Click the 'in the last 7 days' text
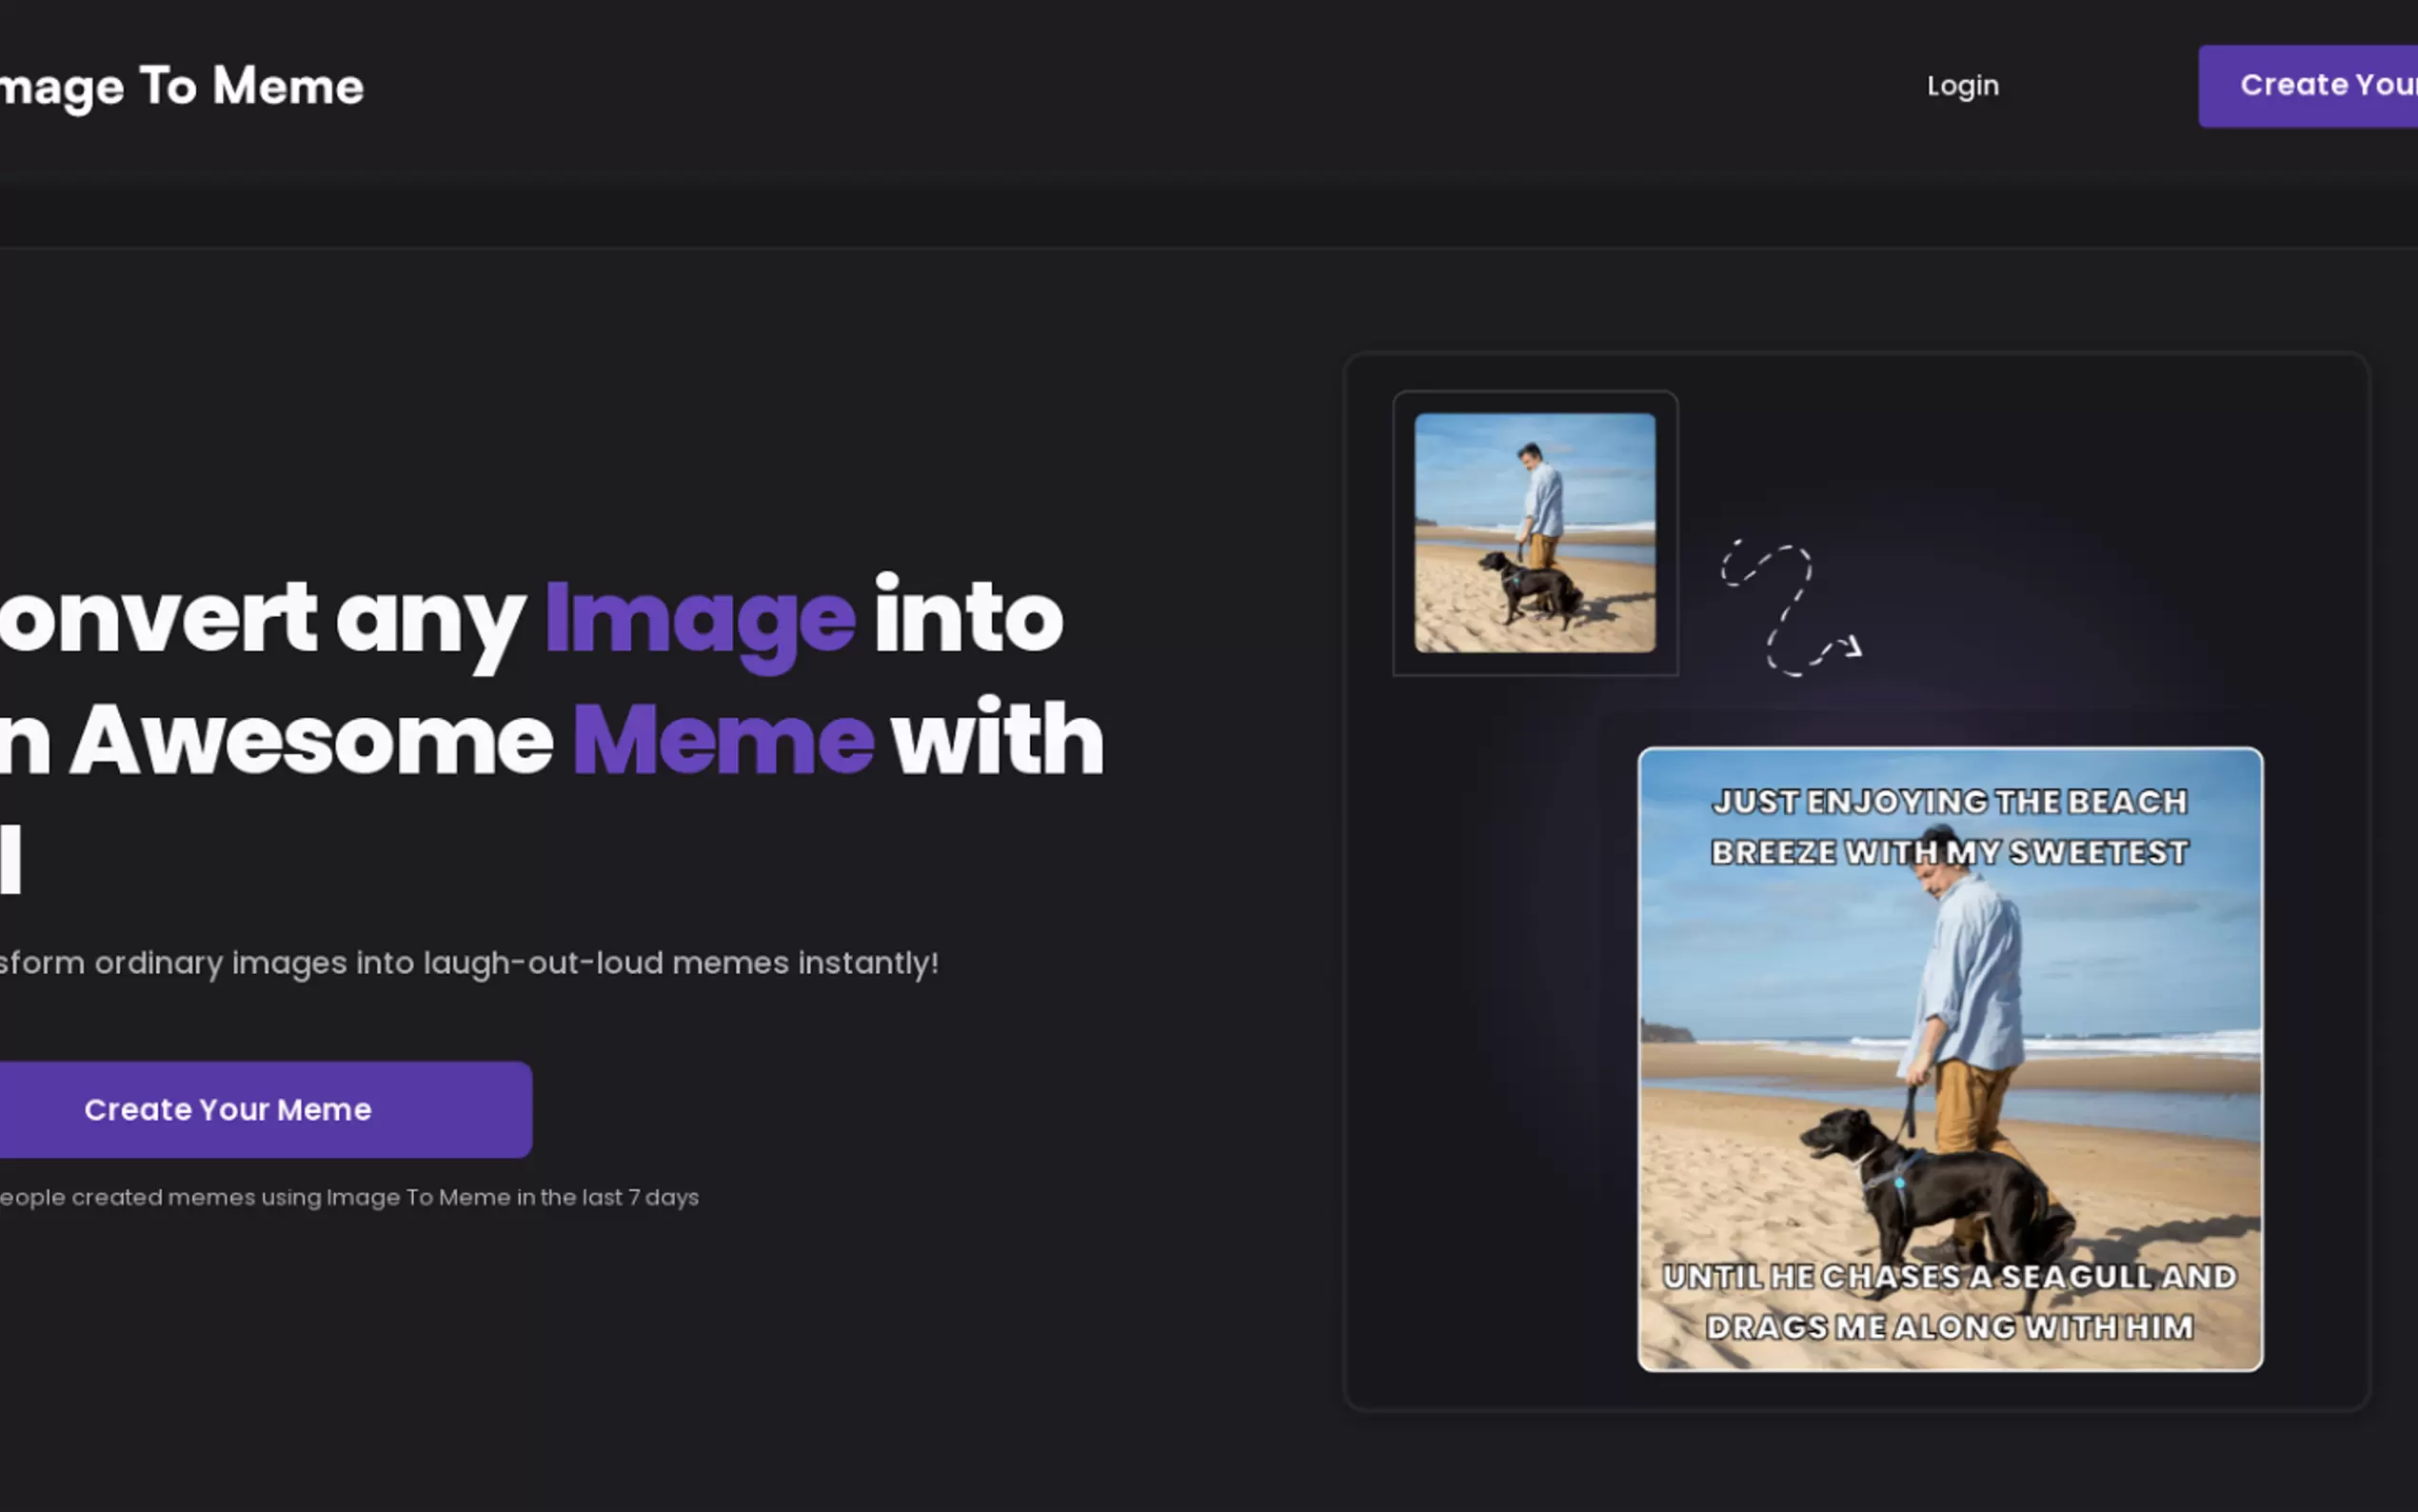This screenshot has width=2418, height=1512. [x=607, y=1197]
